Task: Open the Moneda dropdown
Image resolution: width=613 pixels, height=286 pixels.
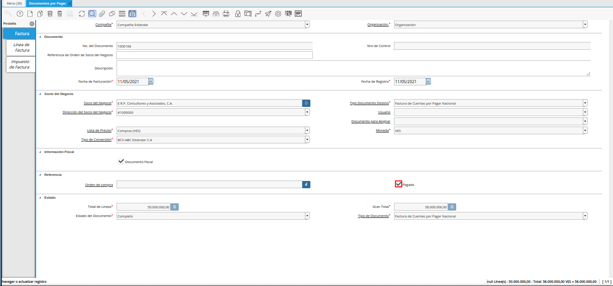Action: click(x=585, y=130)
